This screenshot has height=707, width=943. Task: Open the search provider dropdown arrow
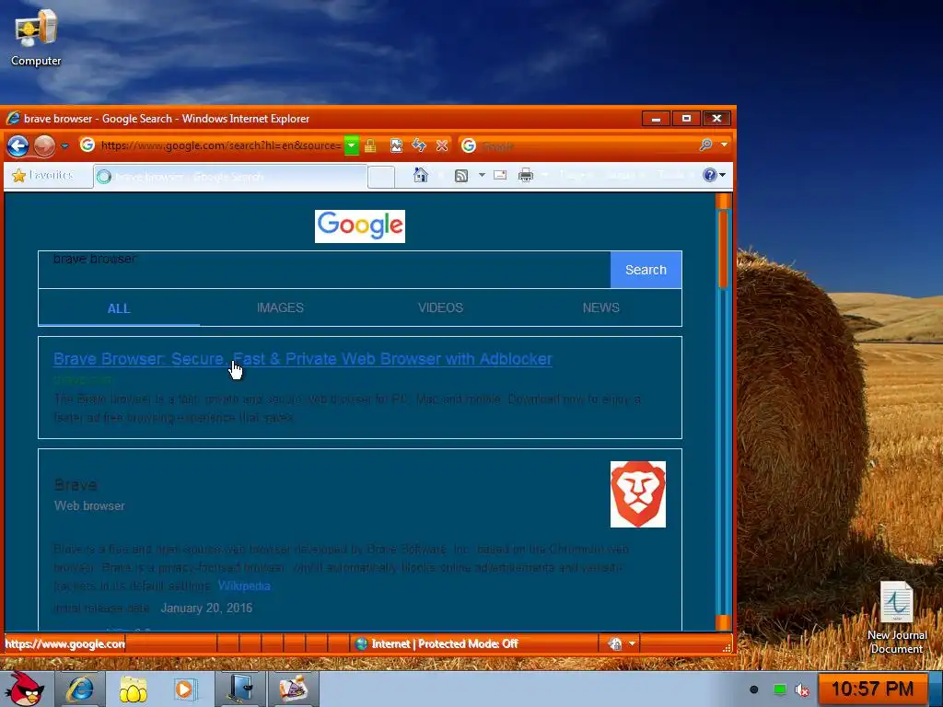pyautogui.click(x=724, y=145)
